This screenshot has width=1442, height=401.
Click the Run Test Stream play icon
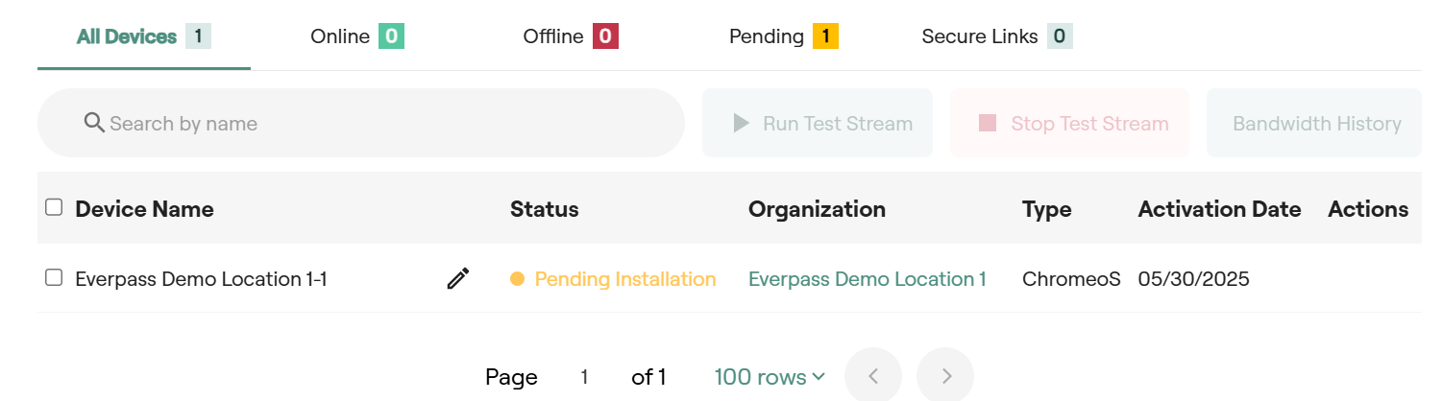coord(741,124)
